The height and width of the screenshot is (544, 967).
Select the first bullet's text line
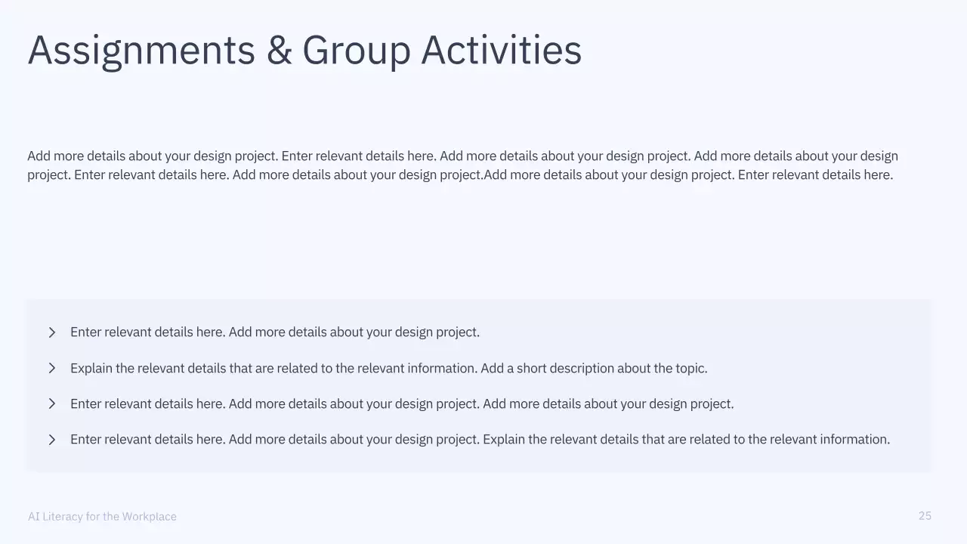tap(275, 332)
